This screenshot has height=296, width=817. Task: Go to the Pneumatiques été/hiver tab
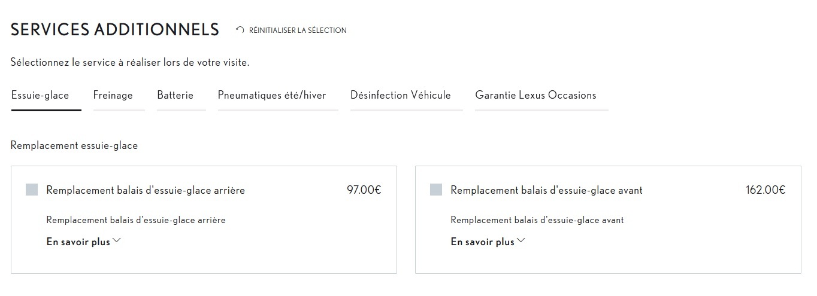tap(272, 95)
